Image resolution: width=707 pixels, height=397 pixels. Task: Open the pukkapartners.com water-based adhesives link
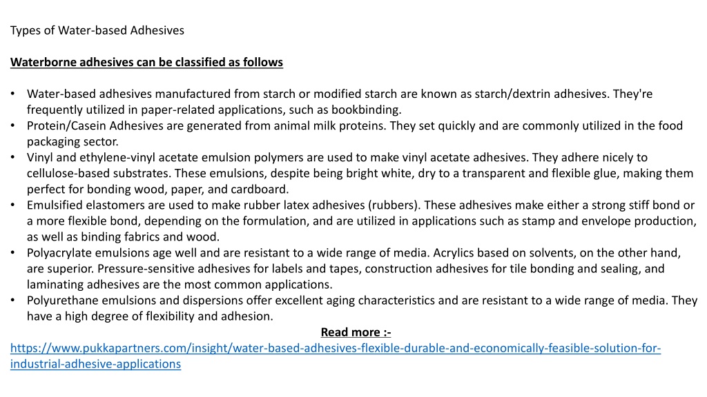point(336,348)
